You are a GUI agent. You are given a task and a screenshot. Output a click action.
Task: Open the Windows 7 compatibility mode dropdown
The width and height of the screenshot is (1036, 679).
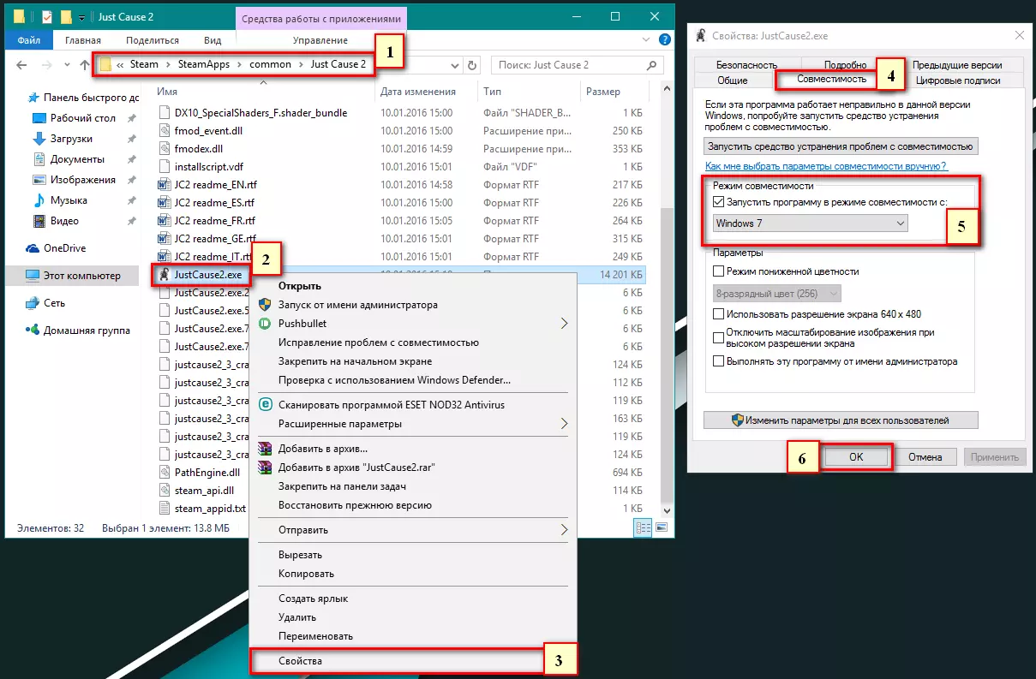810,223
